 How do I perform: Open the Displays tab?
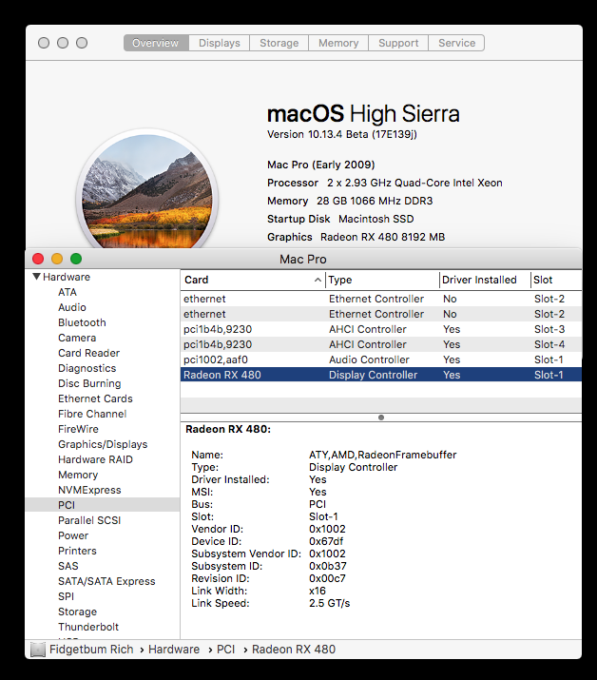click(220, 43)
